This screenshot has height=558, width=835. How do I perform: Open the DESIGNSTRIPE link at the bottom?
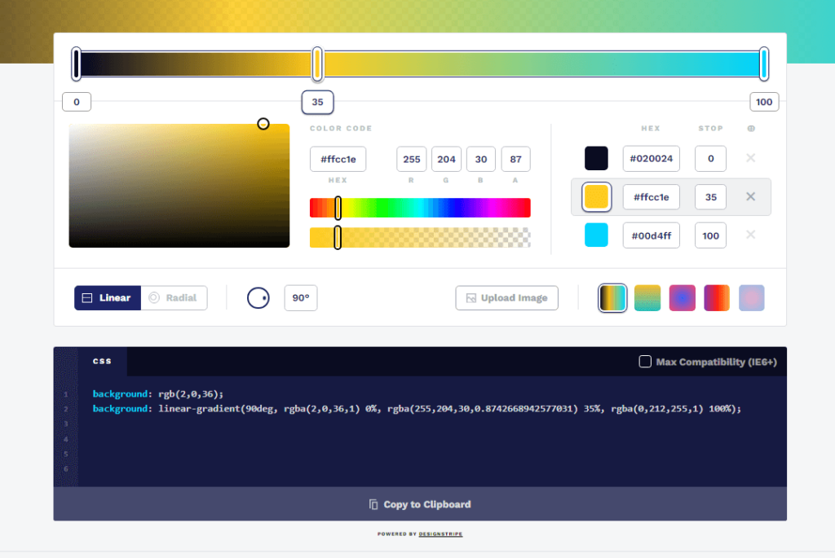click(x=441, y=534)
